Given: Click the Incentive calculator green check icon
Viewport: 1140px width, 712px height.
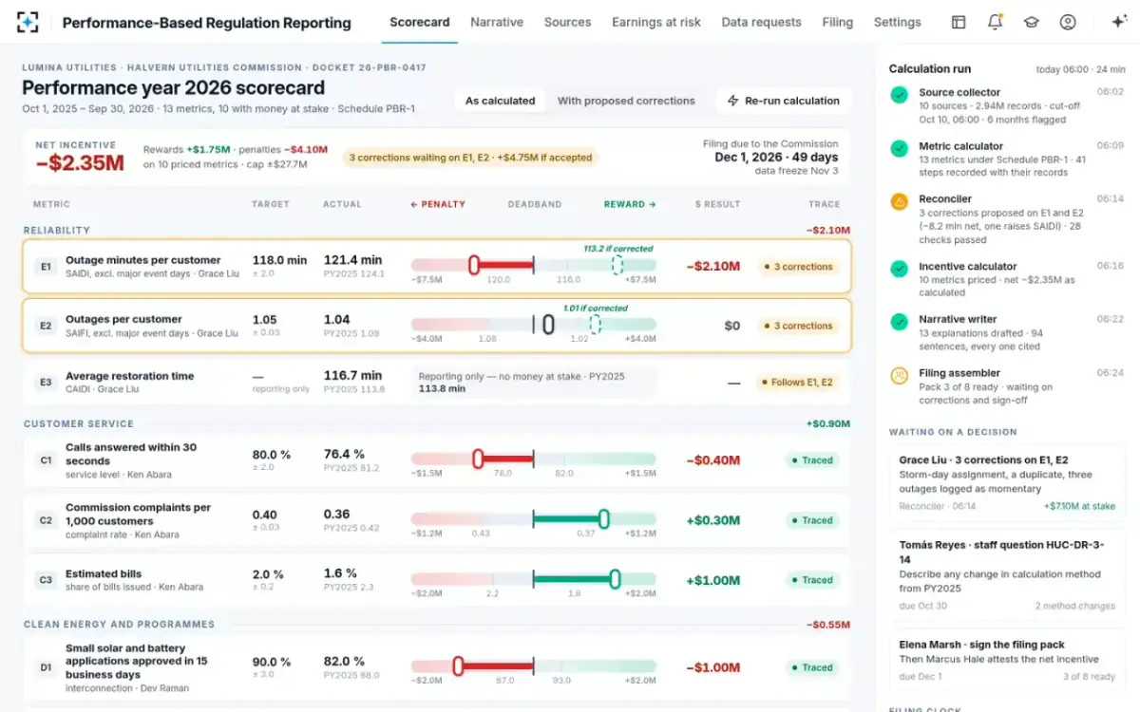Looking at the screenshot, I should pyautogui.click(x=899, y=269).
